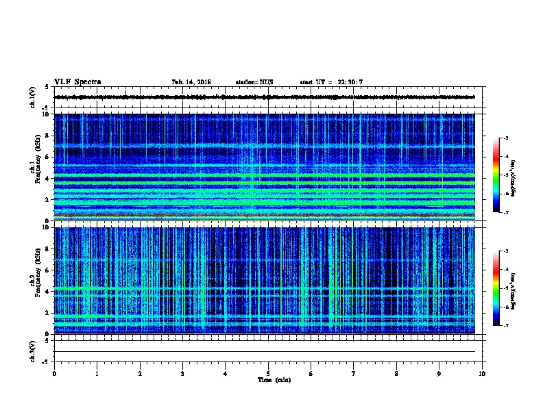Click time axis tick label "7"

point(354,373)
